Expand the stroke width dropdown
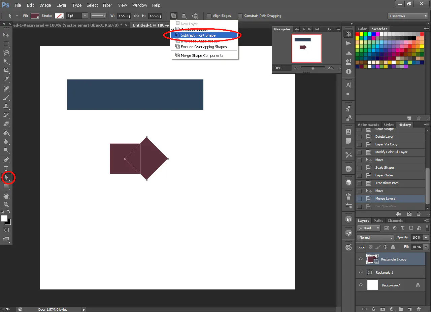 [x=85, y=16]
